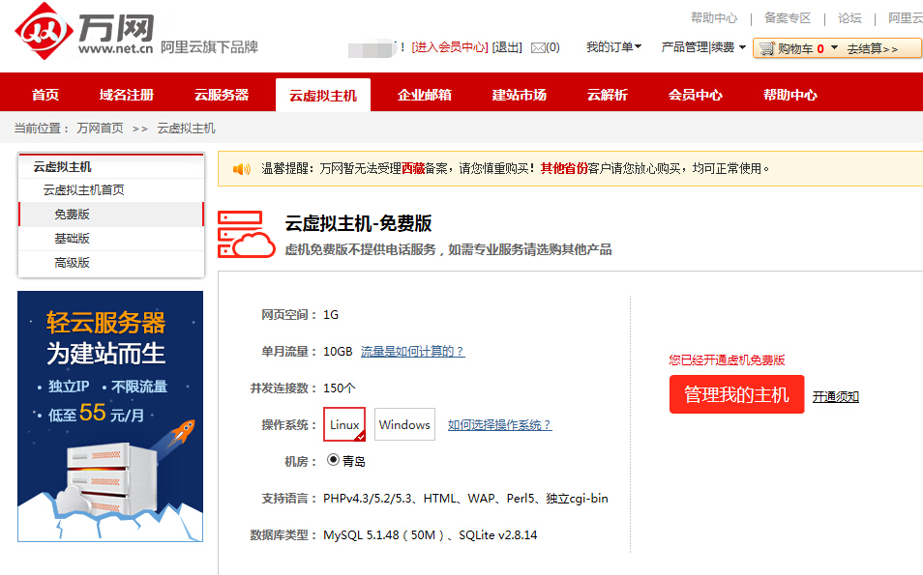
Task: Open the 云虚拟主机 nav tab
Action: (323, 95)
